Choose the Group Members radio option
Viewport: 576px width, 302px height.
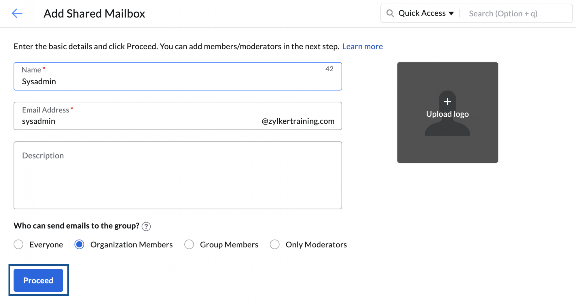click(189, 244)
